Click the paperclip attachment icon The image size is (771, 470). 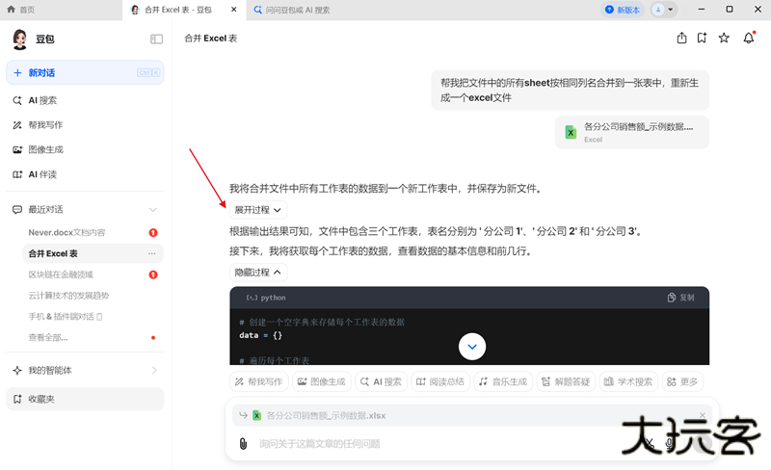point(243,444)
